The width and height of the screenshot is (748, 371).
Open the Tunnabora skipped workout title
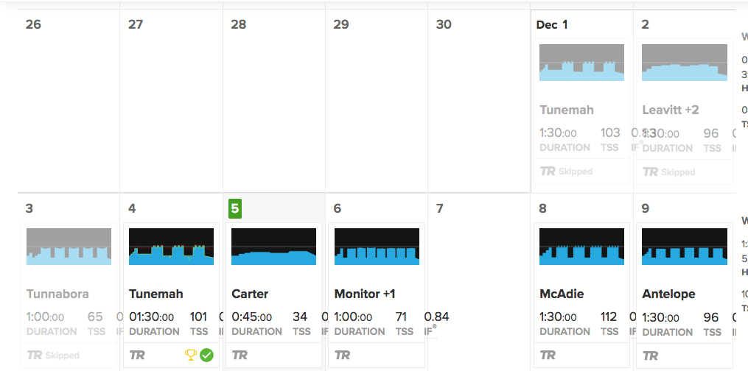[x=57, y=294]
